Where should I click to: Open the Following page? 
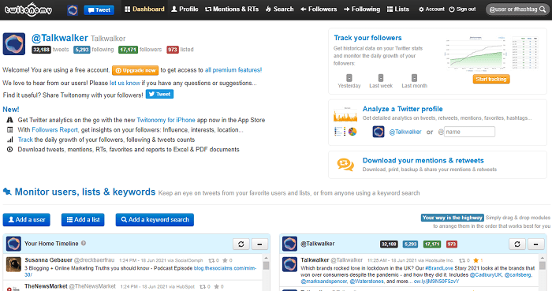(x=362, y=9)
